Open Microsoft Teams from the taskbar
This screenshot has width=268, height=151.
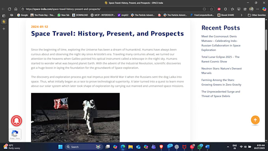(153, 147)
